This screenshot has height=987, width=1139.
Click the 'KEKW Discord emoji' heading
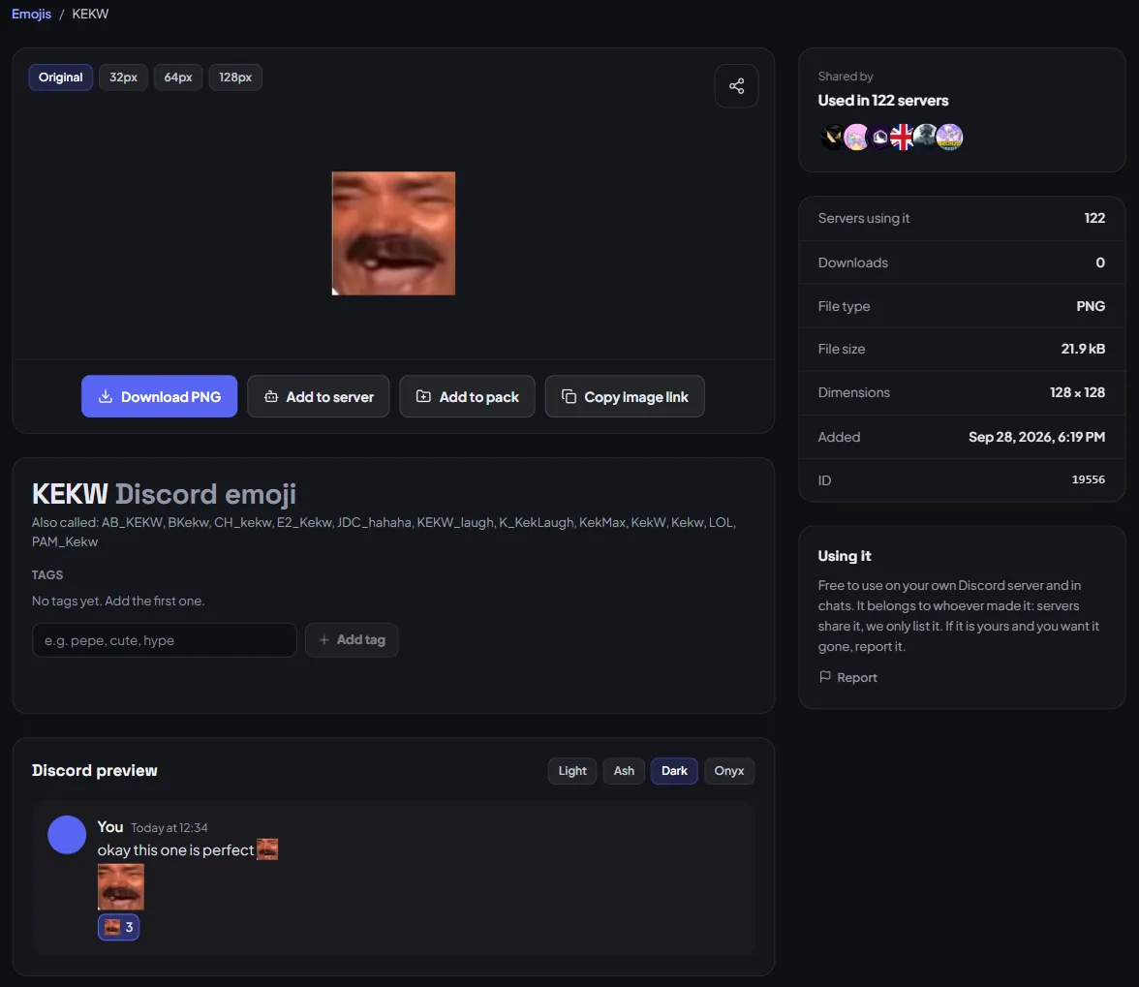[165, 494]
